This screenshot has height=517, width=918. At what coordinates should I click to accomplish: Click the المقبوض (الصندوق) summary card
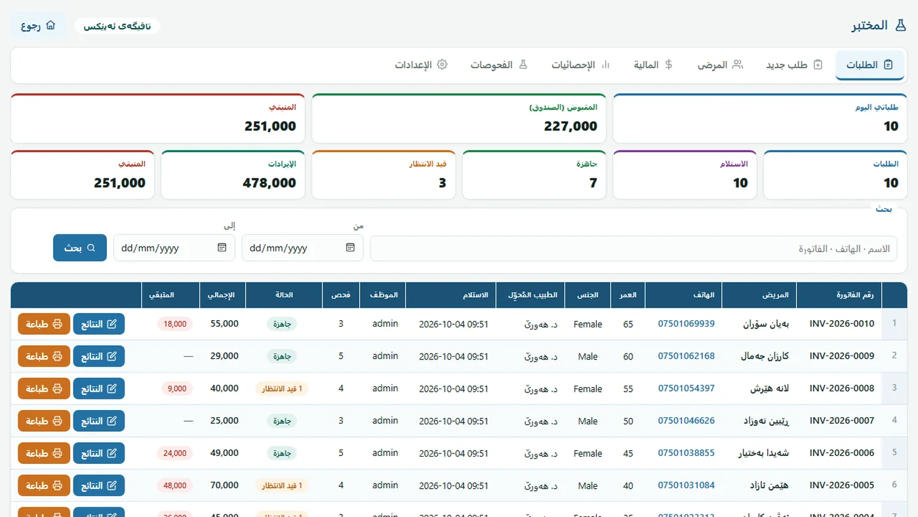click(x=458, y=118)
